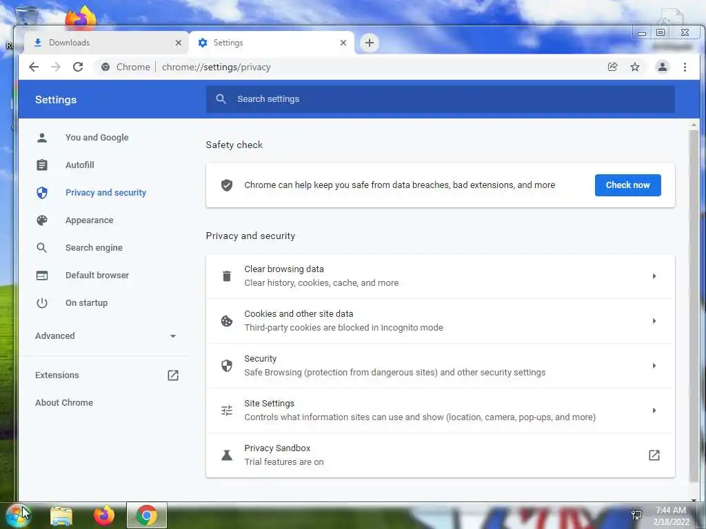This screenshot has height=529, width=706.
Task: Expand the Security row arrow
Action: tap(654, 366)
